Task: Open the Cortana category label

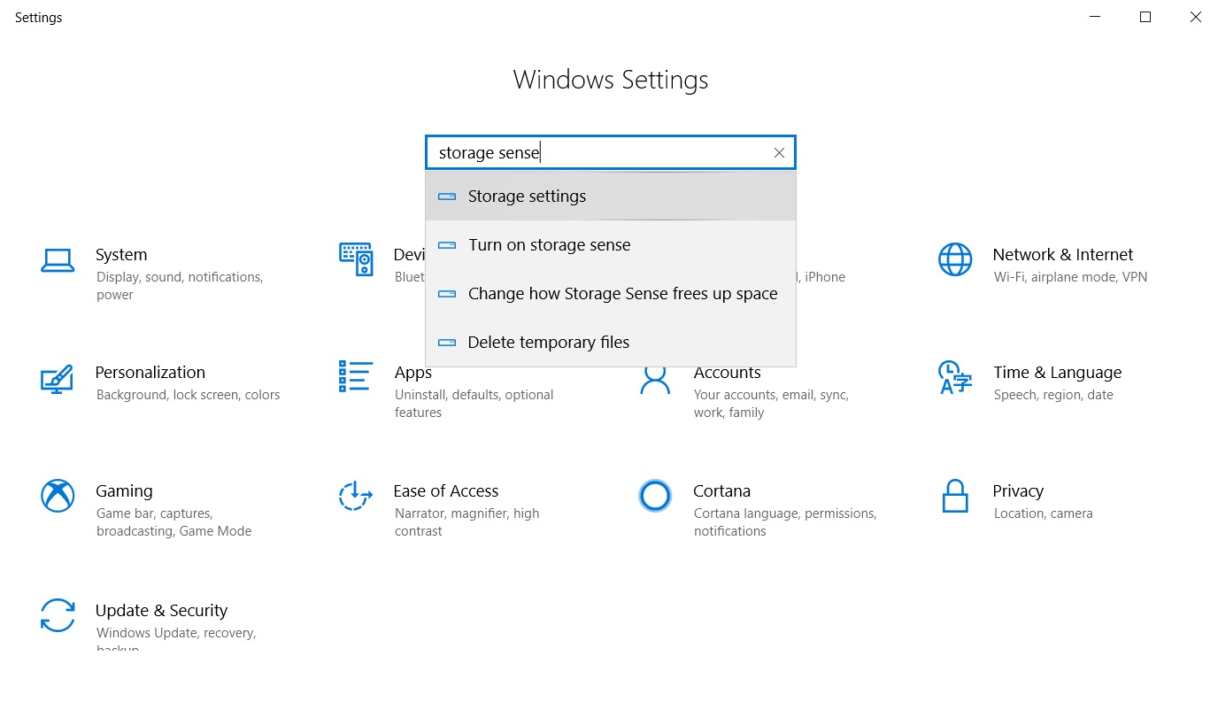Action: coord(722,491)
